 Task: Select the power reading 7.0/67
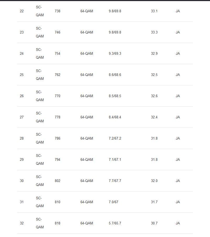114,202
